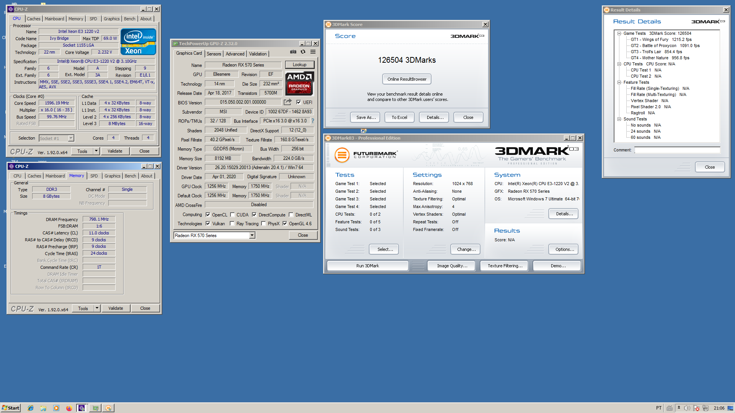
Task: Launch Windows Media Player from taskbar
Action: coord(56,408)
